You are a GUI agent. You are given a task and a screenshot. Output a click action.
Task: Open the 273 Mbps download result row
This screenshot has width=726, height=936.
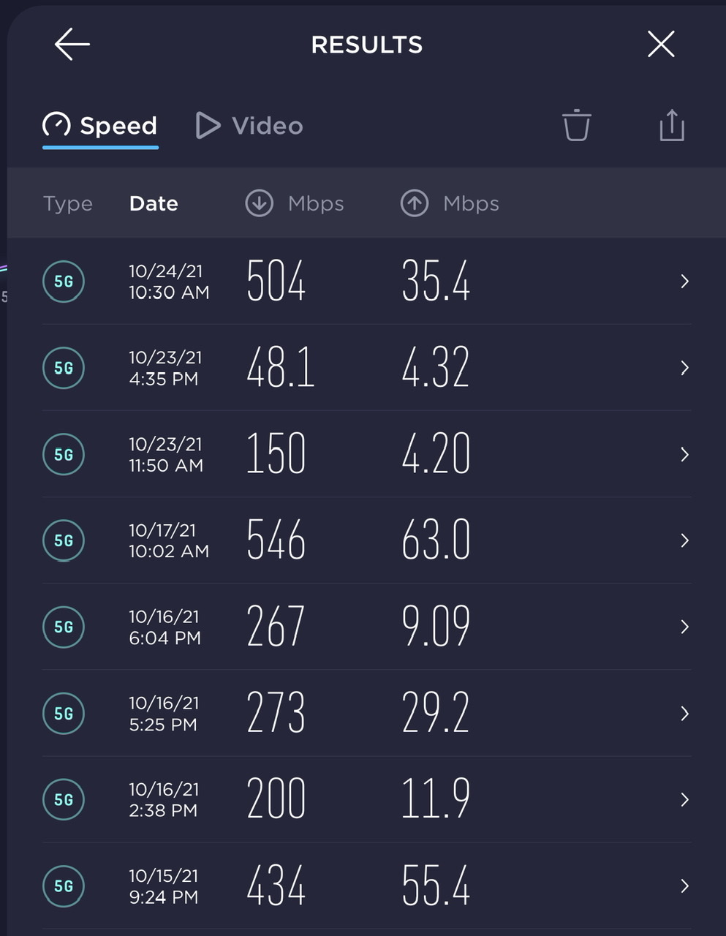pyautogui.click(x=367, y=713)
